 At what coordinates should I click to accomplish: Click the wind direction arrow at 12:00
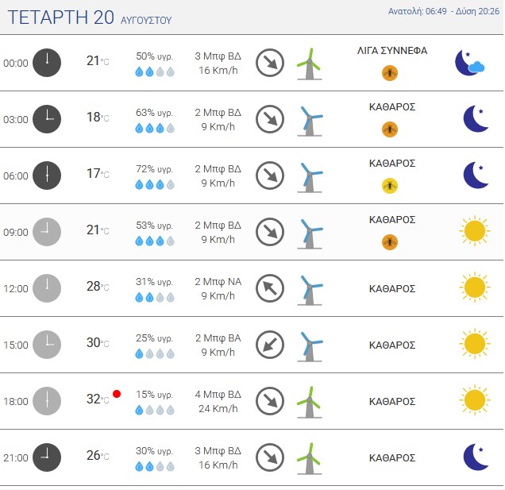click(x=270, y=288)
